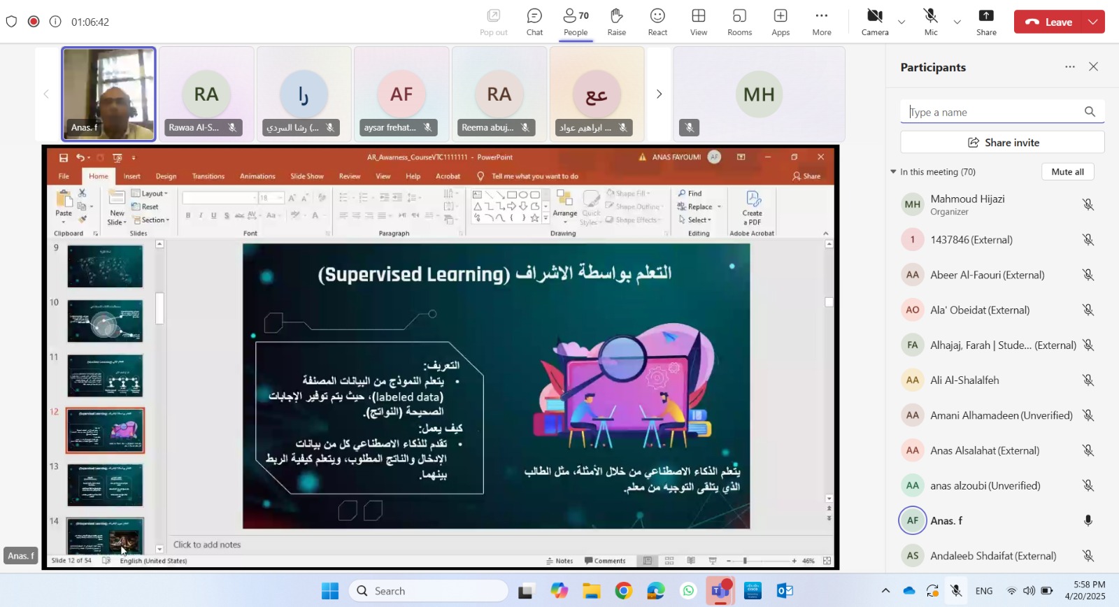Open the Review ribbon tab

(x=350, y=176)
